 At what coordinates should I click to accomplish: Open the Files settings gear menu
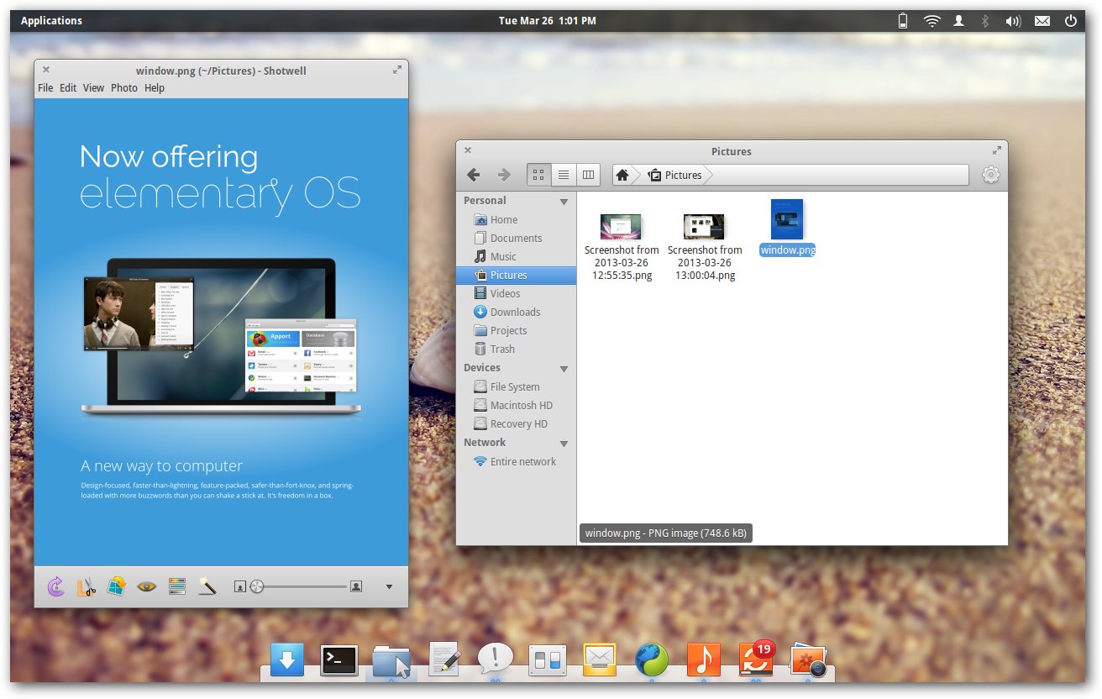click(991, 175)
